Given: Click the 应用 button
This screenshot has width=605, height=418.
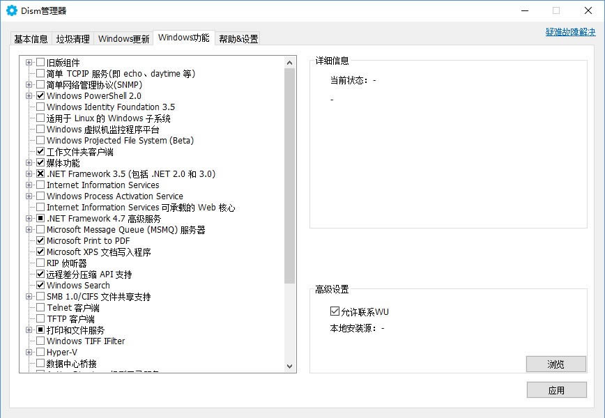Looking at the screenshot, I should (x=556, y=390).
